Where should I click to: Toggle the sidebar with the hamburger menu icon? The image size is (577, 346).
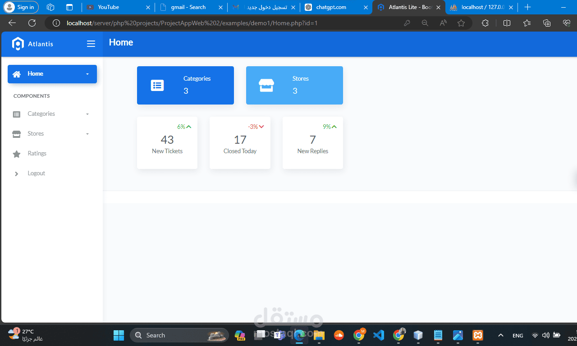pos(91,44)
